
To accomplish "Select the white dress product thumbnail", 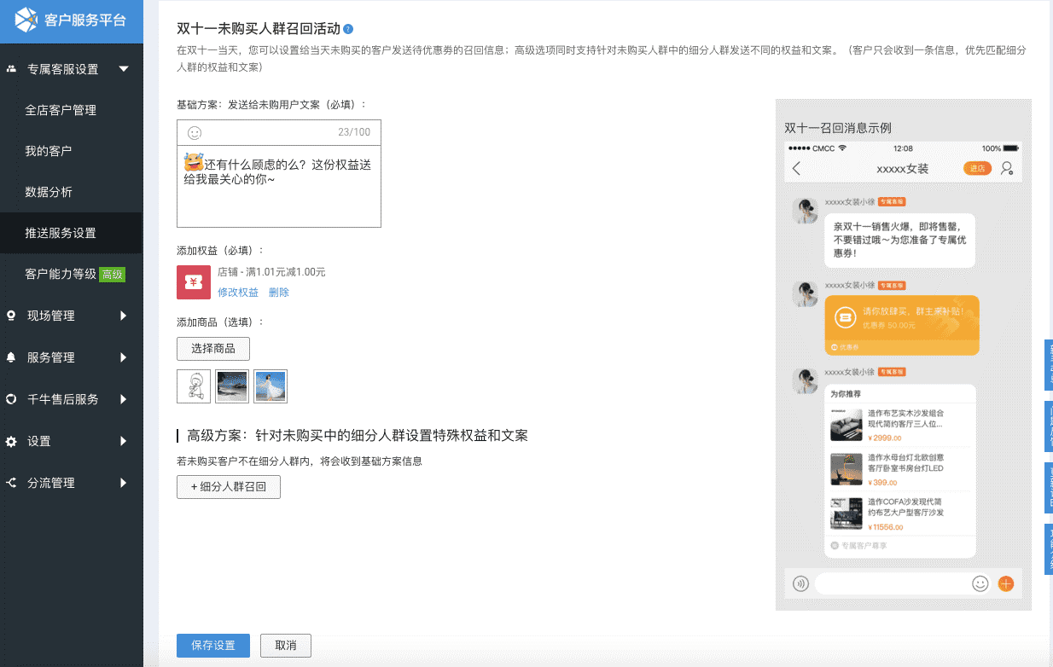I will [x=271, y=386].
